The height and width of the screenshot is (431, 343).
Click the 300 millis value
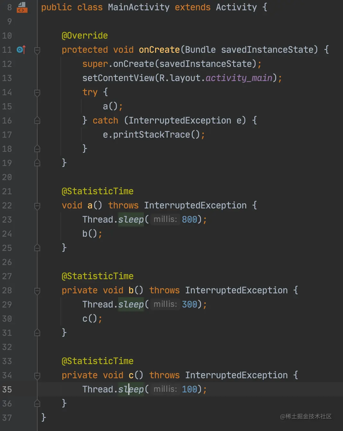pos(189,304)
